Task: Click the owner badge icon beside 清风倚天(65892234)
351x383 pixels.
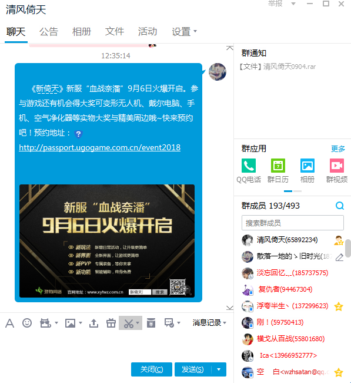Action: pyautogui.click(x=339, y=240)
